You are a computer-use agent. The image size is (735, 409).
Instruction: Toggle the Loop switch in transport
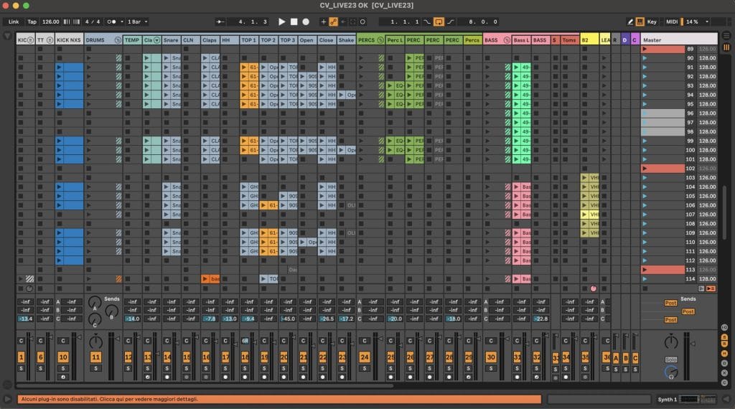coord(439,22)
